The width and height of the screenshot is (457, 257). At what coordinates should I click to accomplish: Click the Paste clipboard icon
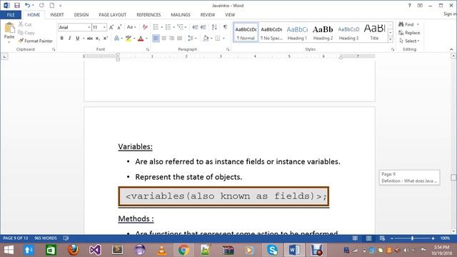(9, 29)
